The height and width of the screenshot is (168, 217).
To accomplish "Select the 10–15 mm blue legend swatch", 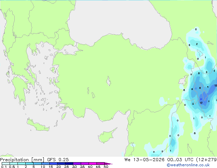I will [x=46, y=164].
